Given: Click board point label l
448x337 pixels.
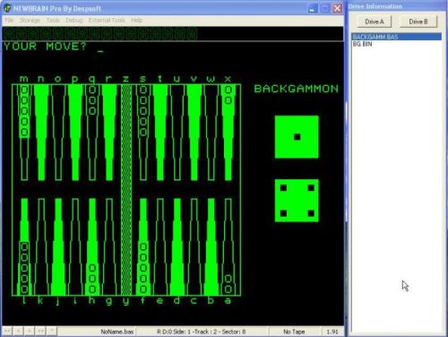Looking at the screenshot, I should coord(24,300).
